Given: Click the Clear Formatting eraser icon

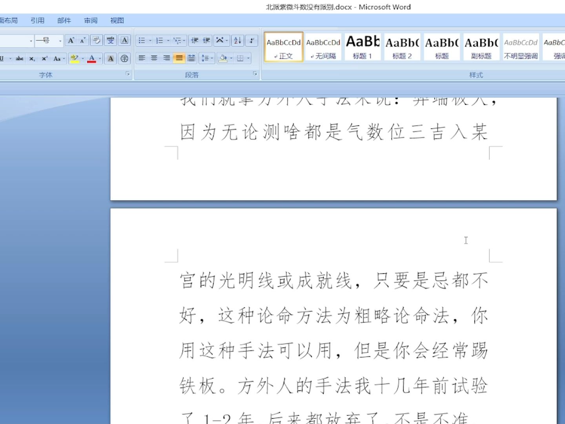Looking at the screenshot, I should pyautogui.click(x=97, y=40).
